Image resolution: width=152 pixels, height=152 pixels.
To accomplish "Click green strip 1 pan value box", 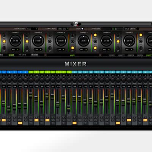I will (31, 75).
